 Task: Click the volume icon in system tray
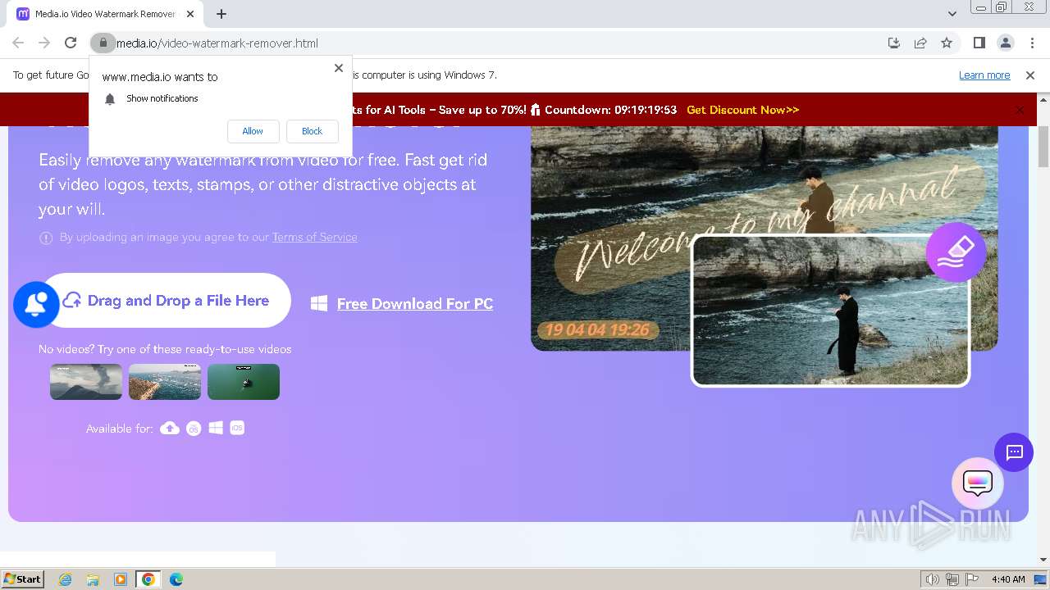(933, 579)
